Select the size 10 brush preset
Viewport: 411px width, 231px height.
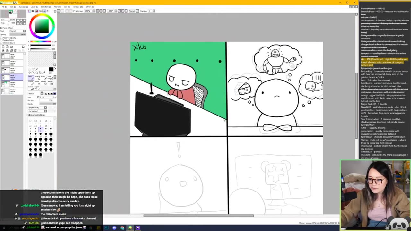[31, 135]
